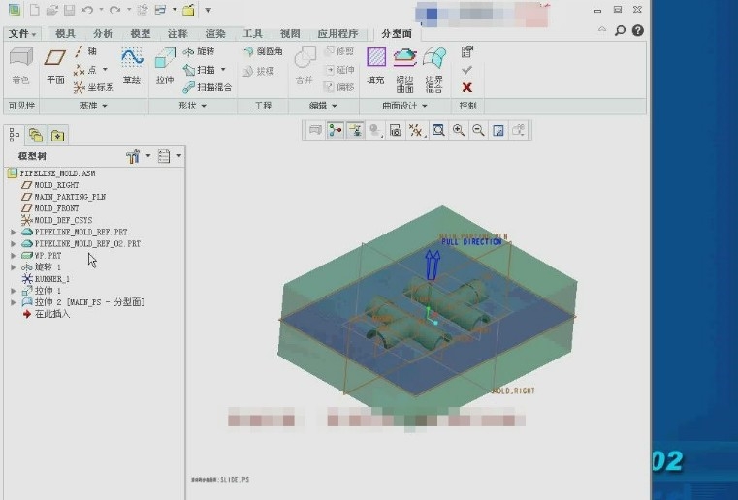The width and height of the screenshot is (738, 500).
Task: Open datum display filters icon
Action: point(416,130)
